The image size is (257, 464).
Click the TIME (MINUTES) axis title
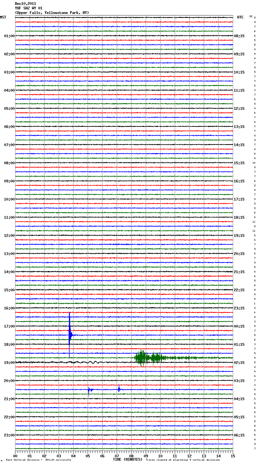coord(128,459)
